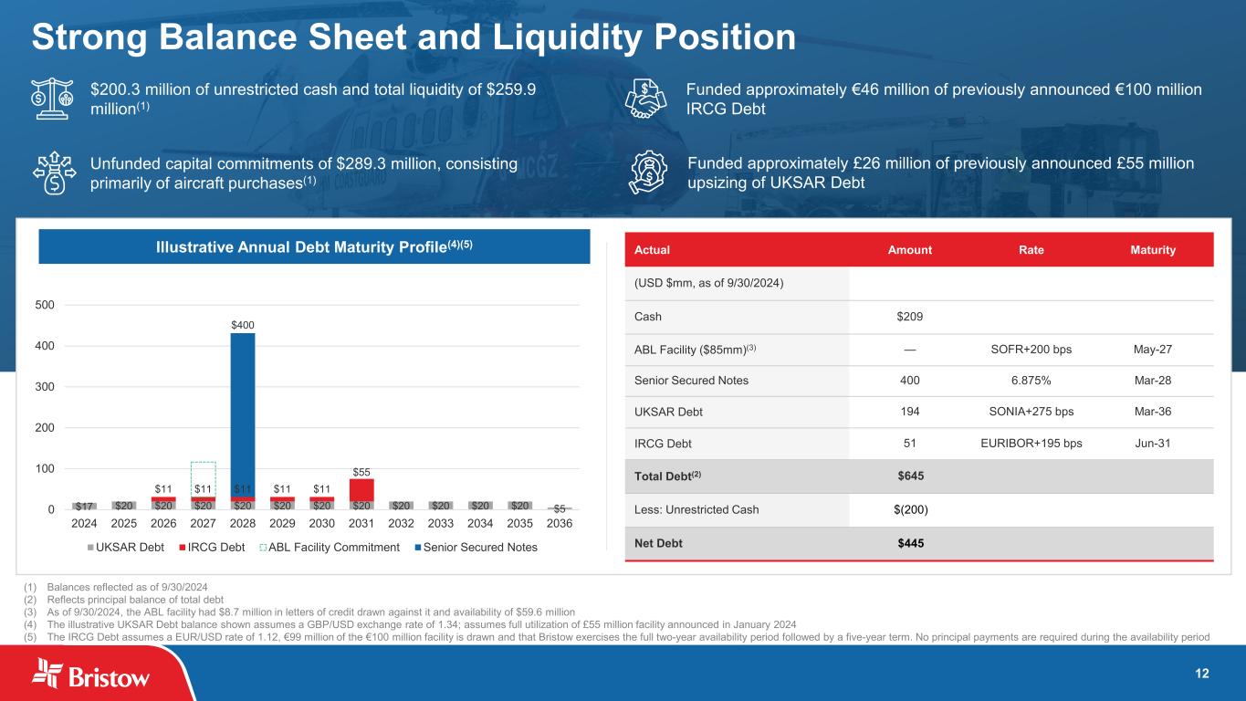Click the page number 12
This screenshot has width=1246, height=701.
coord(1202,675)
